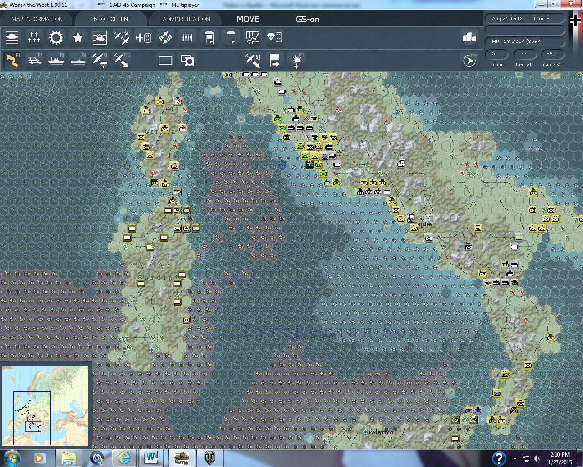Switch to the MAP INFORMATION tab
The height and width of the screenshot is (467, 583).
pos(37,19)
